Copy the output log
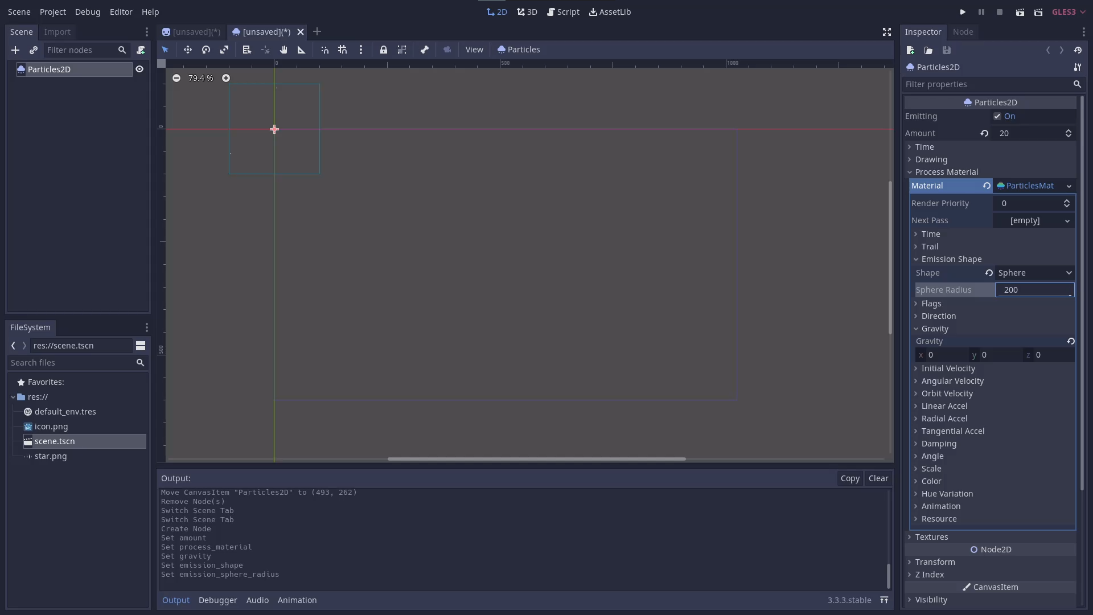1093x615 pixels. pyautogui.click(x=850, y=478)
